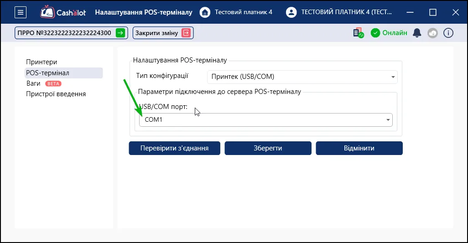This screenshot has width=468, height=243.
Task: Click the cloud download icon
Action: (432, 33)
